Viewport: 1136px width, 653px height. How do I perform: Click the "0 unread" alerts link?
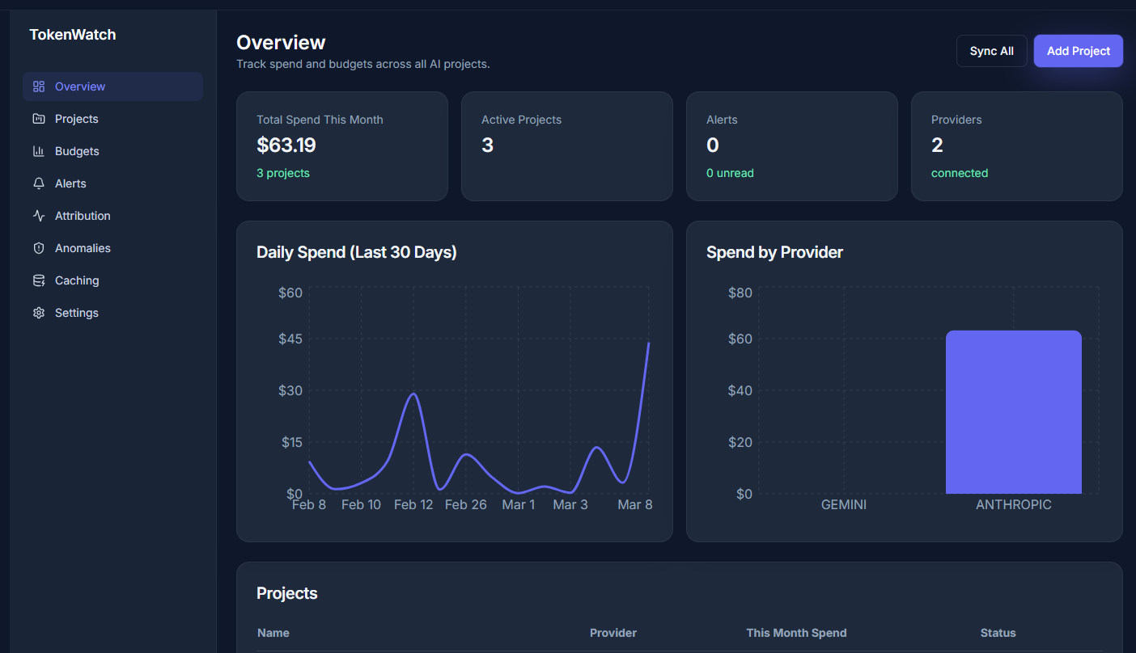730,172
